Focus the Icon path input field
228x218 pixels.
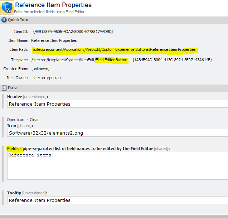tap(117, 133)
